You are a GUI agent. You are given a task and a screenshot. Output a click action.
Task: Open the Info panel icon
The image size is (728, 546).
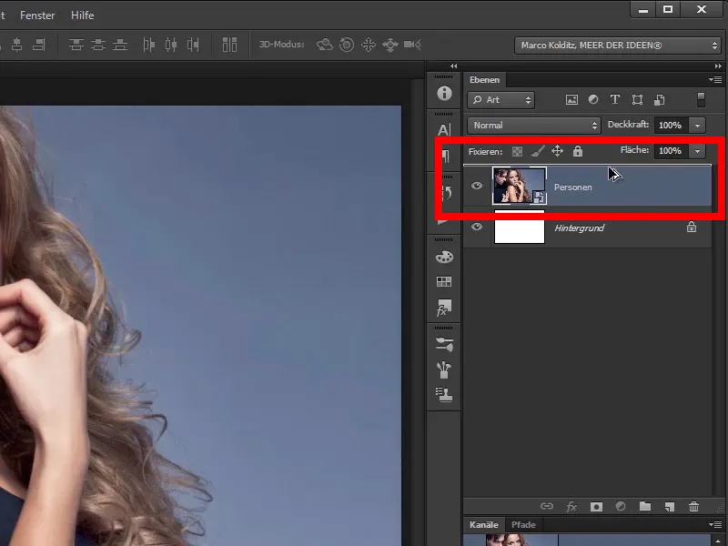(444, 94)
